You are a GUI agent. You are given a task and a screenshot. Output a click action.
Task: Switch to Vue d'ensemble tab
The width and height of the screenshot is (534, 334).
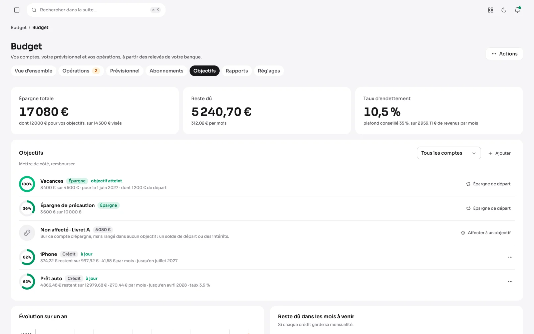33,71
